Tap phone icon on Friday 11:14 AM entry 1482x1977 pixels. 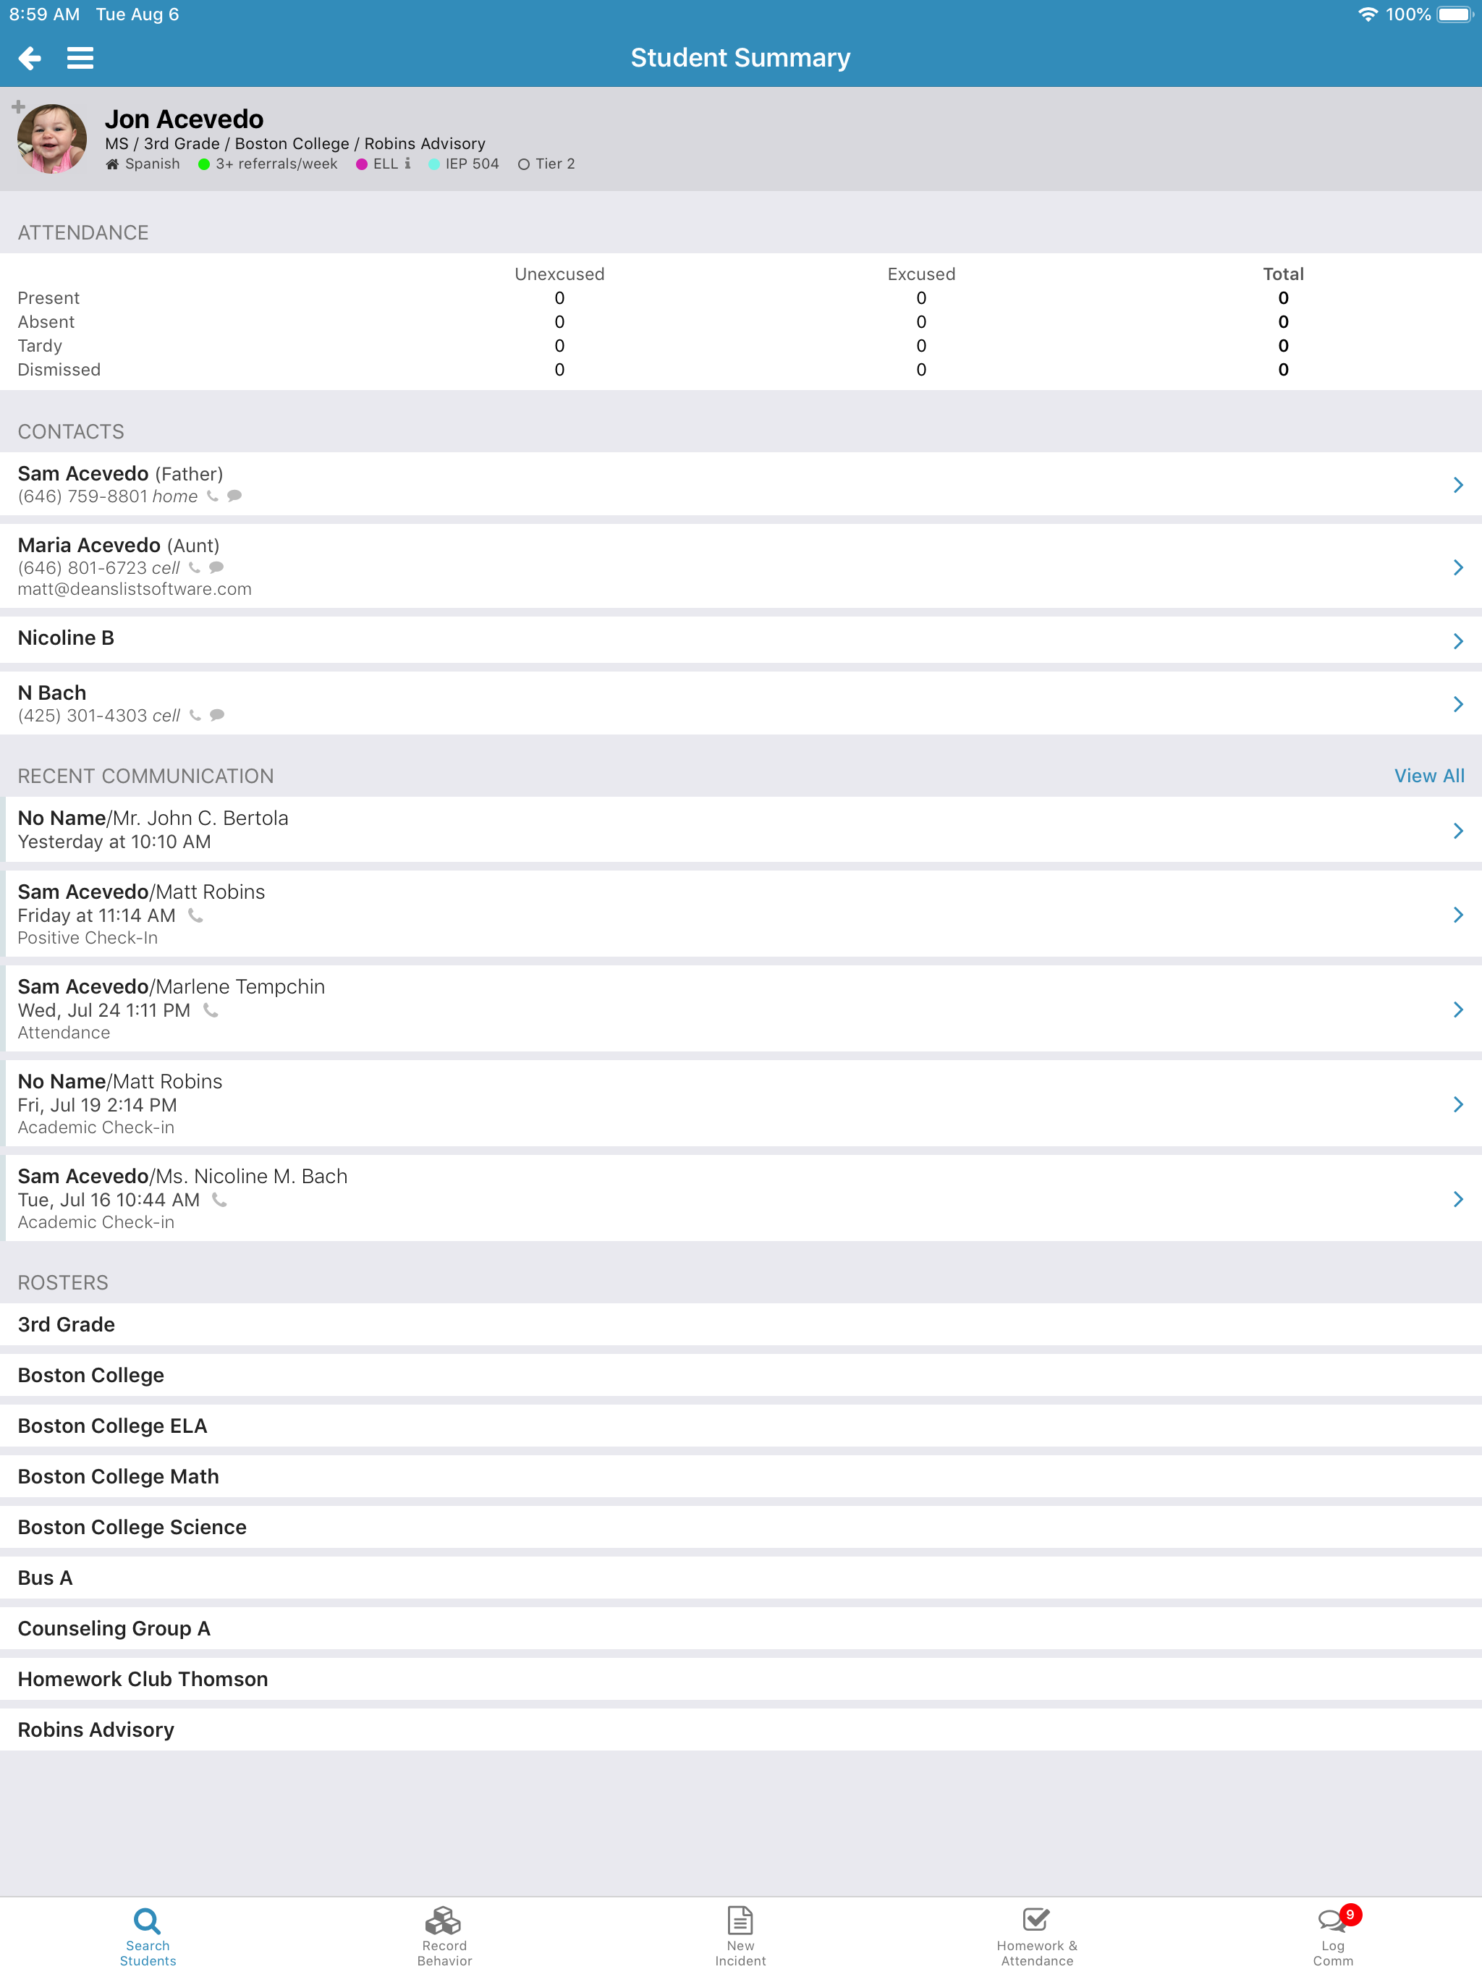[196, 915]
